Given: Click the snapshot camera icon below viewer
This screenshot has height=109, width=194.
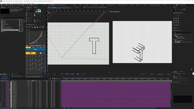Looking at the screenshot, I should click(x=78, y=74).
